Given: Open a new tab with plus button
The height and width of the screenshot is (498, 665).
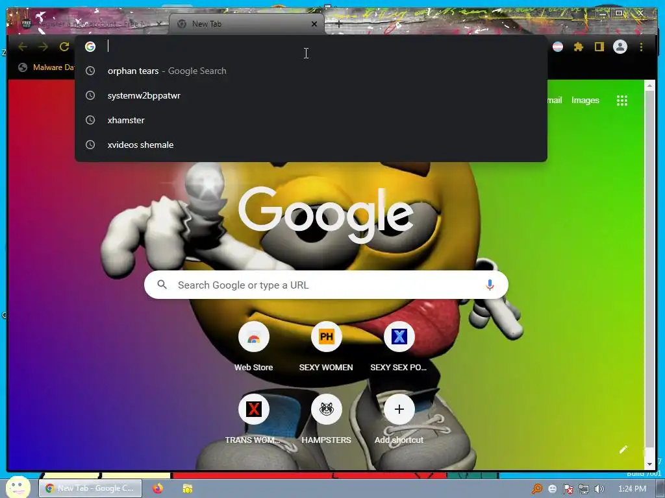Looking at the screenshot, I should 338,24.
